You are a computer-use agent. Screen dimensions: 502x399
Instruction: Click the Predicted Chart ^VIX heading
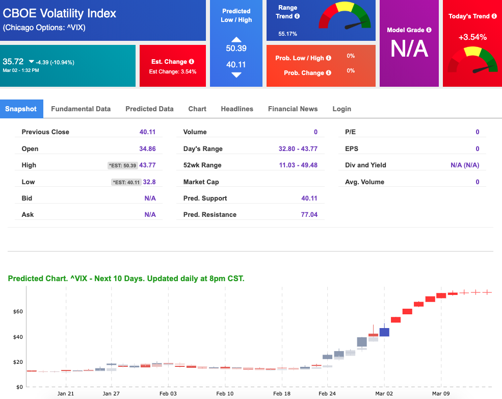pos(126,279)
